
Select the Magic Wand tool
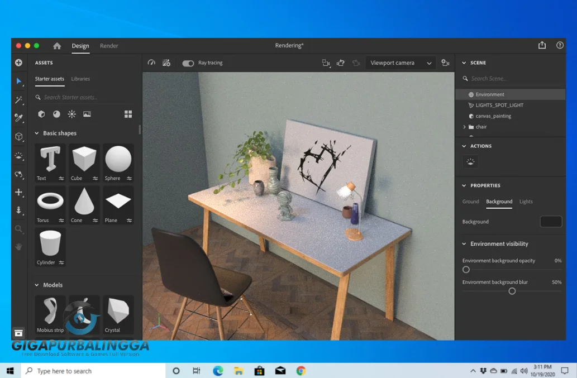point(19,100)
